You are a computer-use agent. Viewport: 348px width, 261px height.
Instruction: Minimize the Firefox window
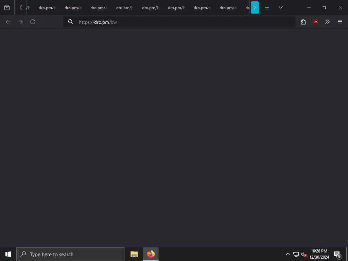pos(309,7)
